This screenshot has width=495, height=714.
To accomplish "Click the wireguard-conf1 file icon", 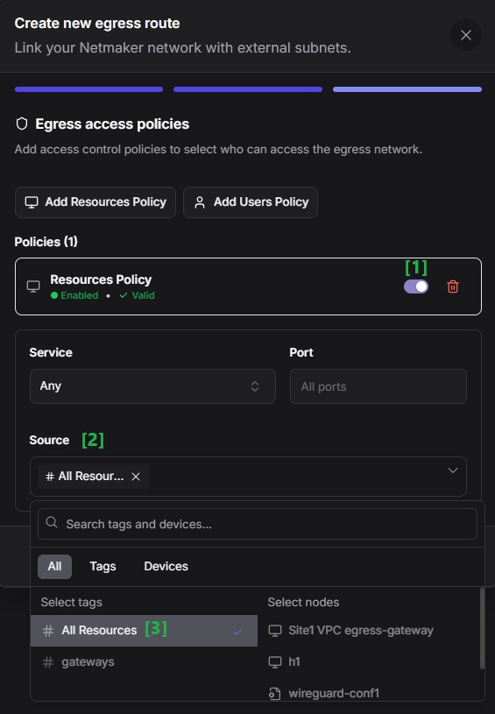I will tap(274, 693).
